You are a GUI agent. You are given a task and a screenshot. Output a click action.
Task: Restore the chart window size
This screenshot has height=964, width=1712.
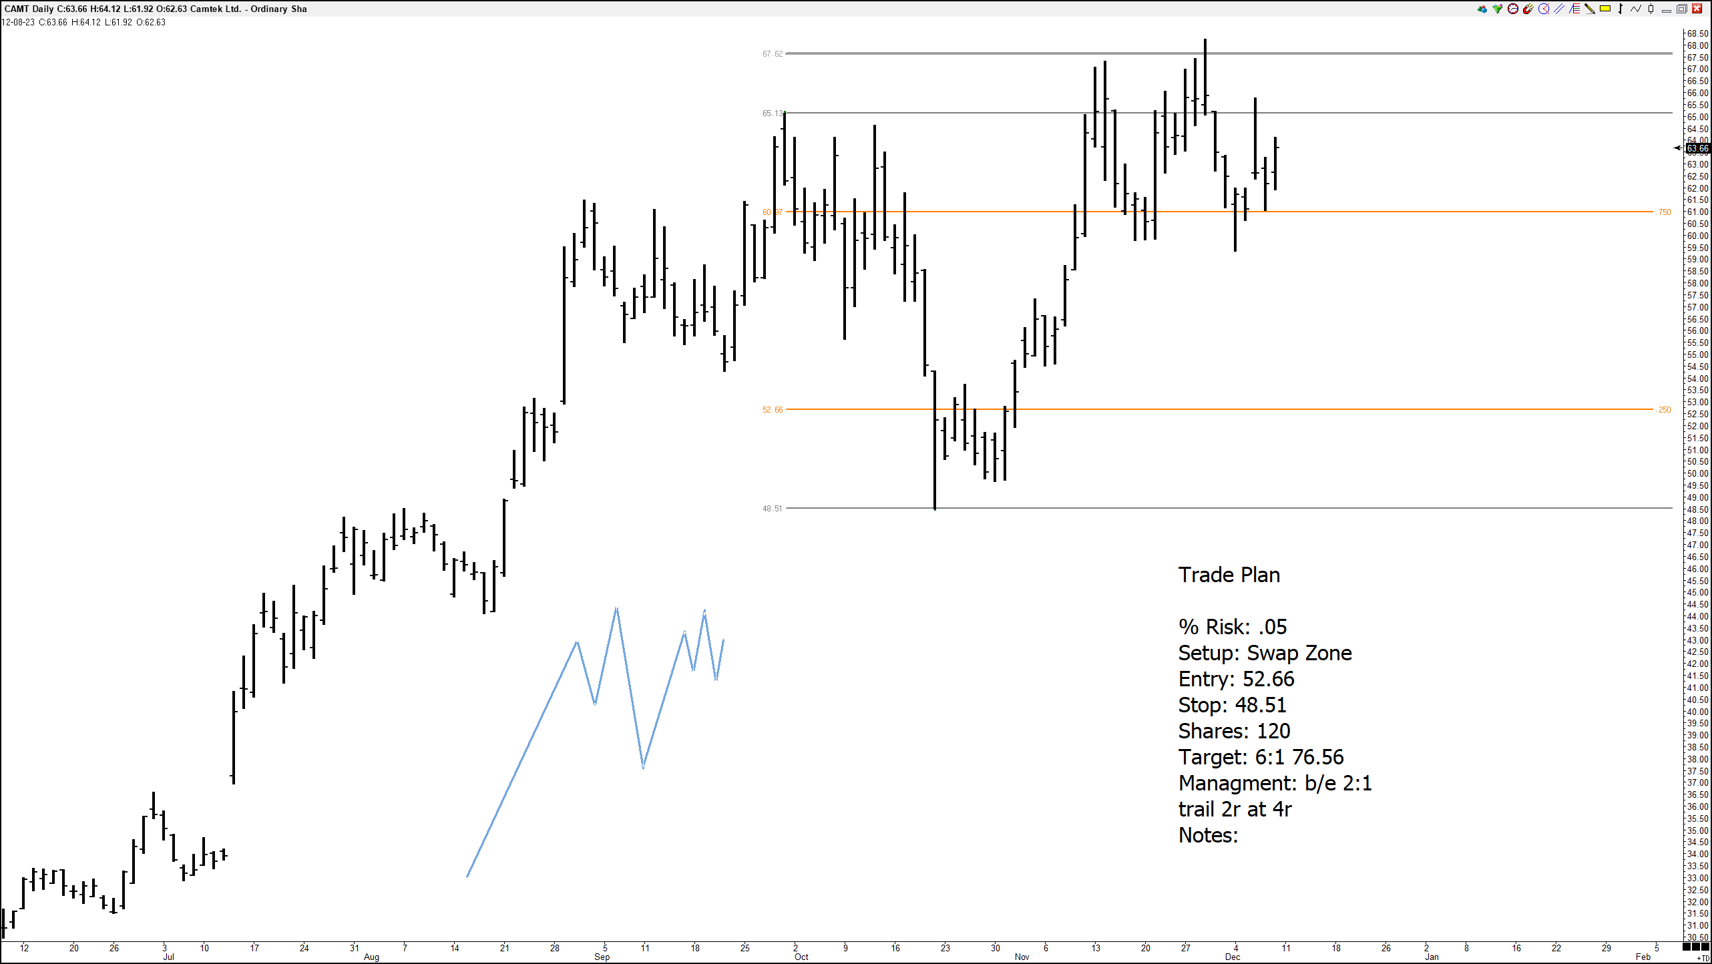[1682, 9]
